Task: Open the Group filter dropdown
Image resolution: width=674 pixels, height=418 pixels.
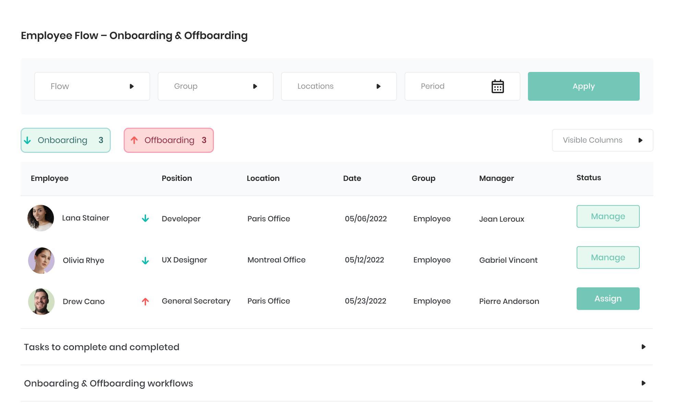Action: (x=216, y=86)
